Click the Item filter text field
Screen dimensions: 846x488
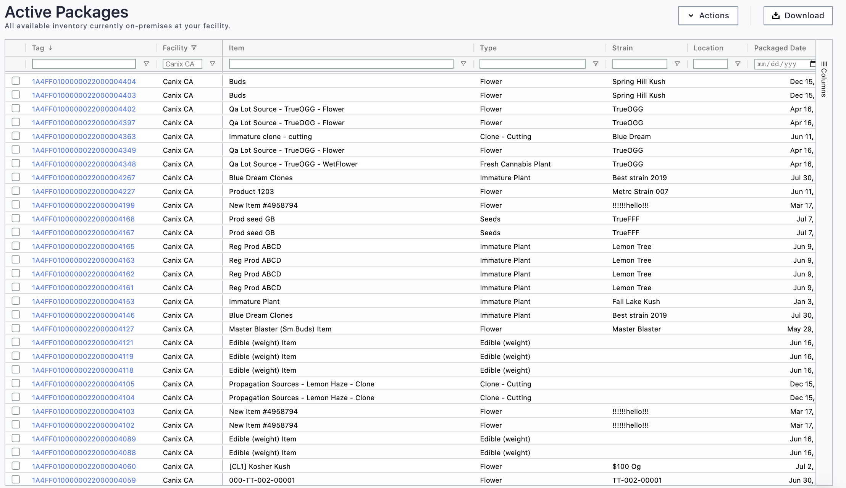[341, 64]
